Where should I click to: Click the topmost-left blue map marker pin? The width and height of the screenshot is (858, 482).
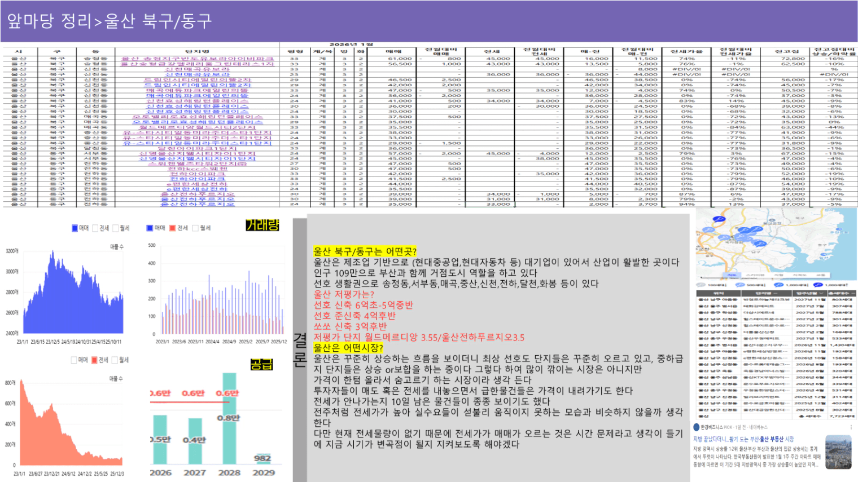719,218
